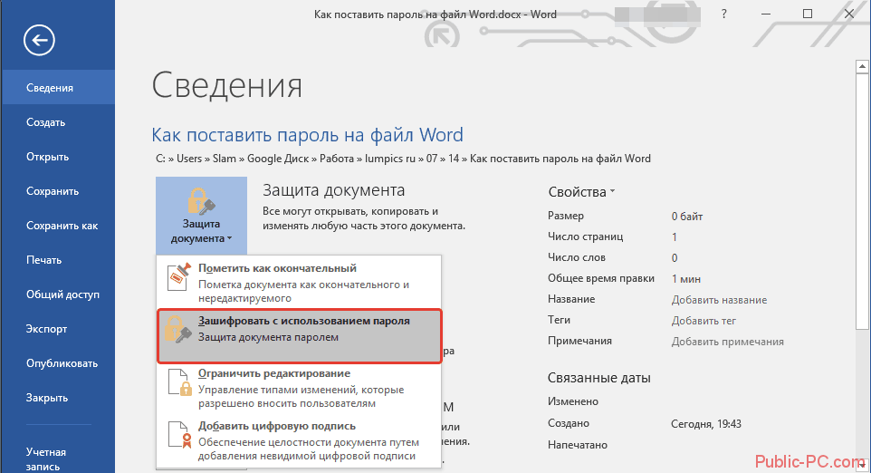This screenshot has height=473, width=871.
Task: Open the Защита документа dropdown button
Action: click(x=201, y=216)
